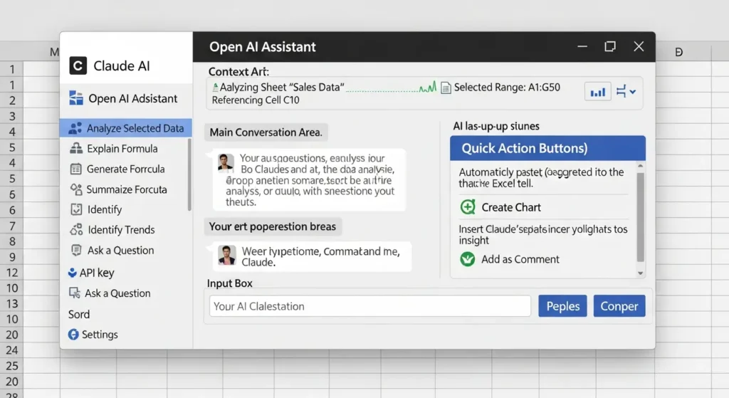Screen dimensions: 729x398
Task: Click the green Add as Comment checkmark
Action: pos(468,259)
